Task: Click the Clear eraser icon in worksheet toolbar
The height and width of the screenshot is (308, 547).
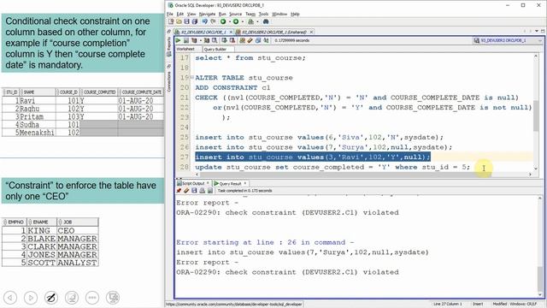Action: (250, 40)
